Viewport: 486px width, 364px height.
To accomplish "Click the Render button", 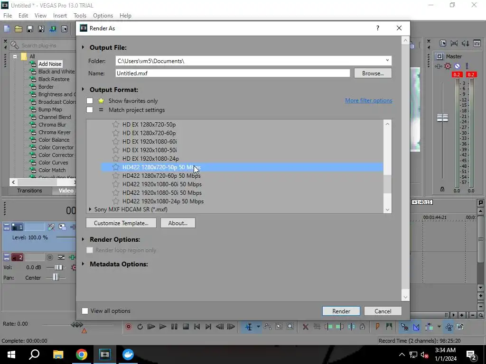I will point(341,311).
